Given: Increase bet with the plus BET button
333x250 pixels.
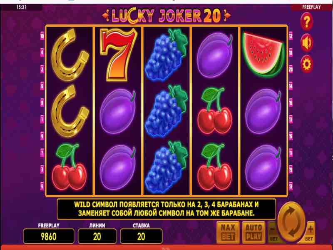Looking at the screenshot, I should [310, 232].
